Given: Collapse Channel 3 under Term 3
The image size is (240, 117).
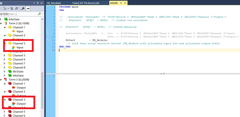Looking at the screenshot, I should (5, 100).
